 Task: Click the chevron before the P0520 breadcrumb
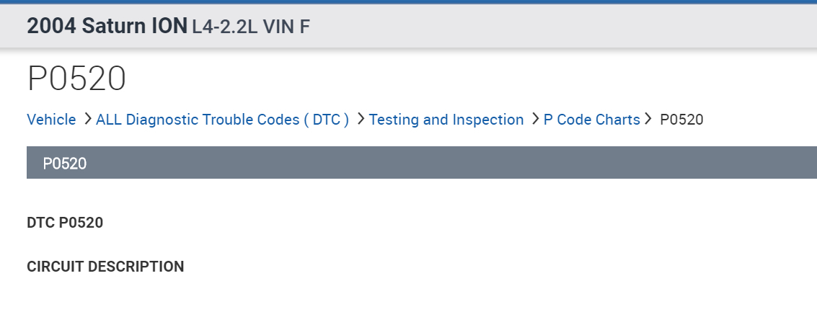(x=649, y=119)
